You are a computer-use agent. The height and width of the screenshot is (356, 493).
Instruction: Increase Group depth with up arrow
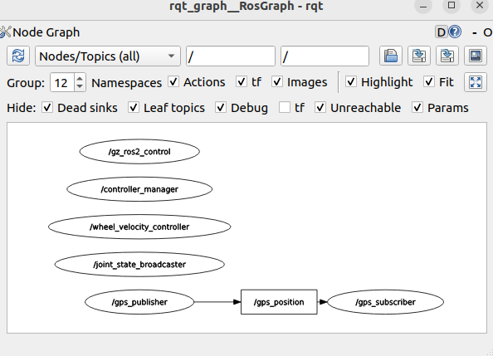pyautogui.click(x=80, y=78)
